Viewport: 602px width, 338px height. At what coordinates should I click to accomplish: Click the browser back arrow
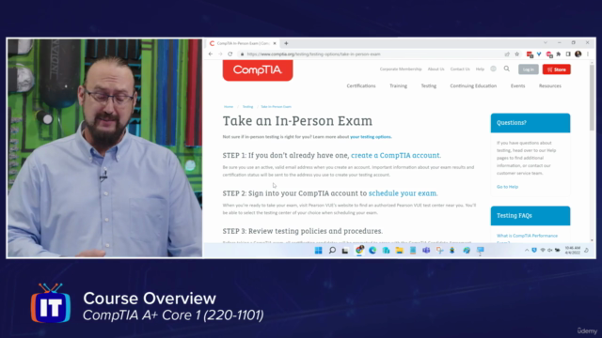[x=211, y=54]
